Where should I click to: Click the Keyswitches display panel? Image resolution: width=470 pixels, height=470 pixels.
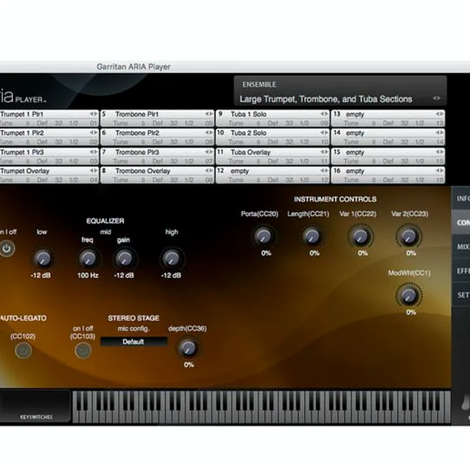point(35,406)
